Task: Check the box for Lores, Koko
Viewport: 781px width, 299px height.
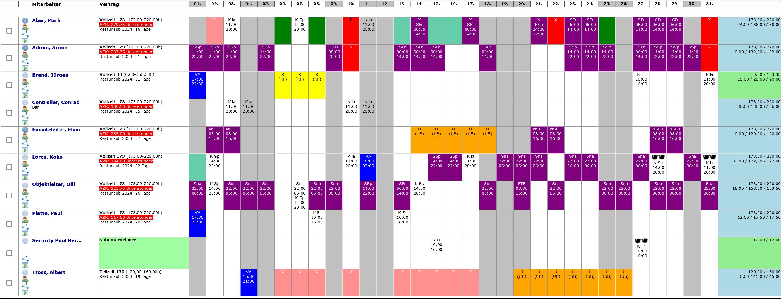Action: click(x=10, y=167)
